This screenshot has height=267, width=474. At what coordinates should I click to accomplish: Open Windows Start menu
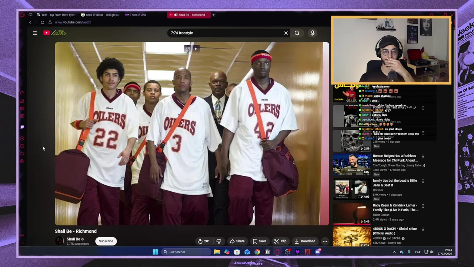coord(156,252)
